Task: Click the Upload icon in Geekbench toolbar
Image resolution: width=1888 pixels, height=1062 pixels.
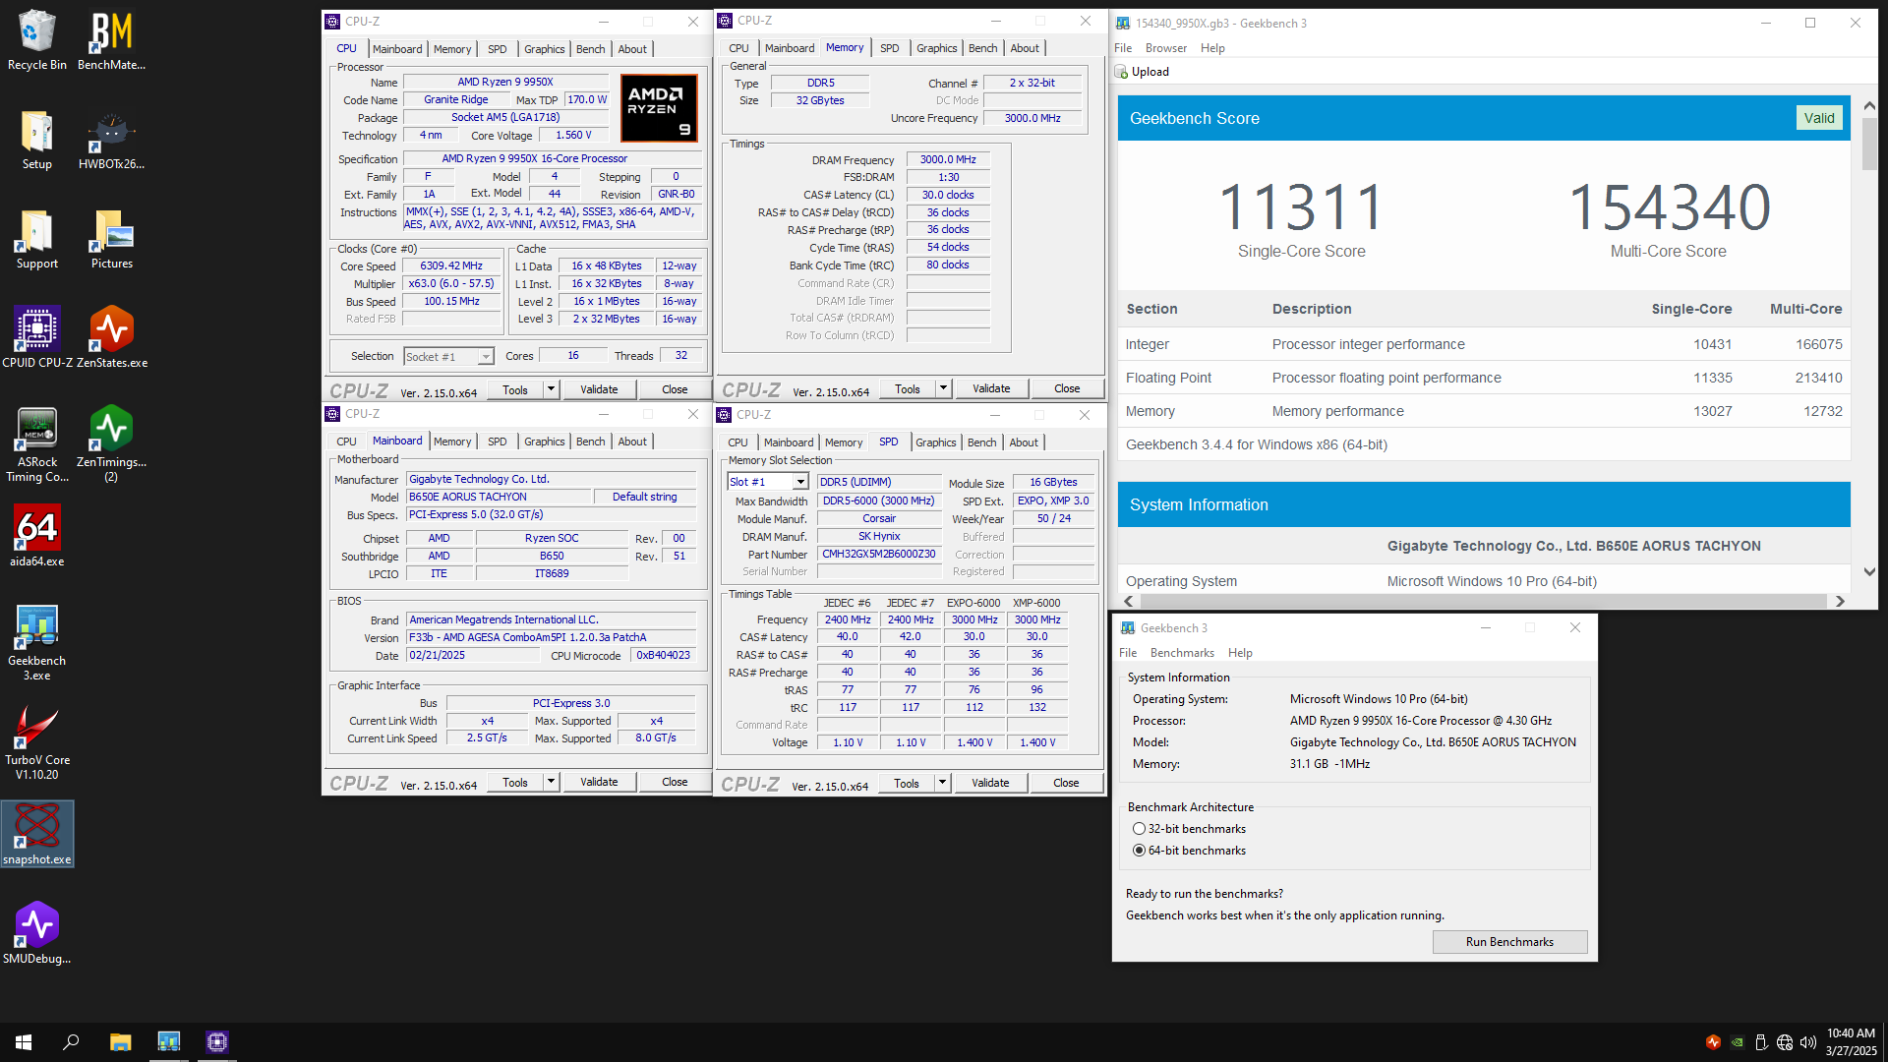Action: coord(1121,72)
